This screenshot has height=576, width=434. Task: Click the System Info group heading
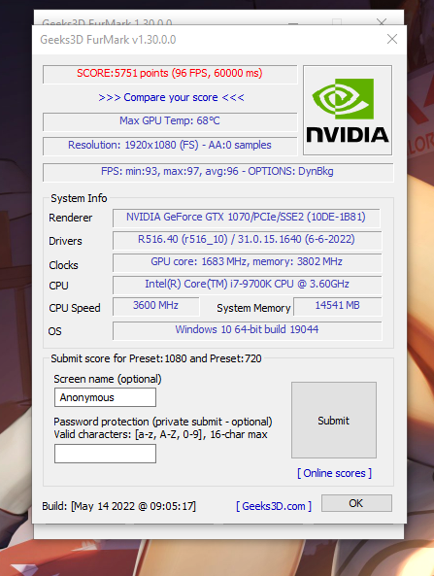79,198
